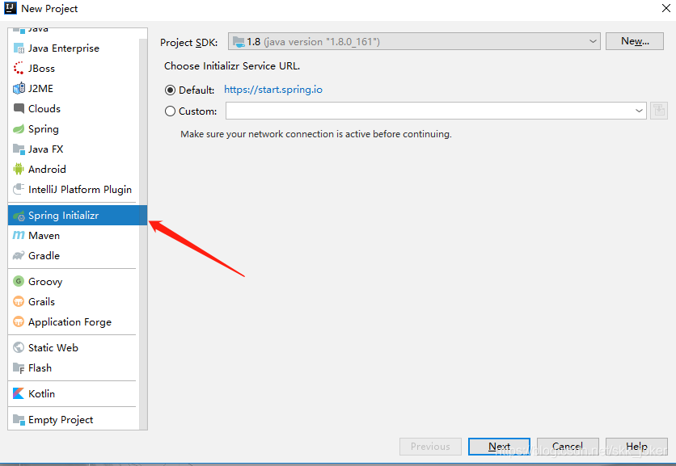Click the Maven m icon
The height and width of the screenshot is (466, 676).
coord(19,235)
